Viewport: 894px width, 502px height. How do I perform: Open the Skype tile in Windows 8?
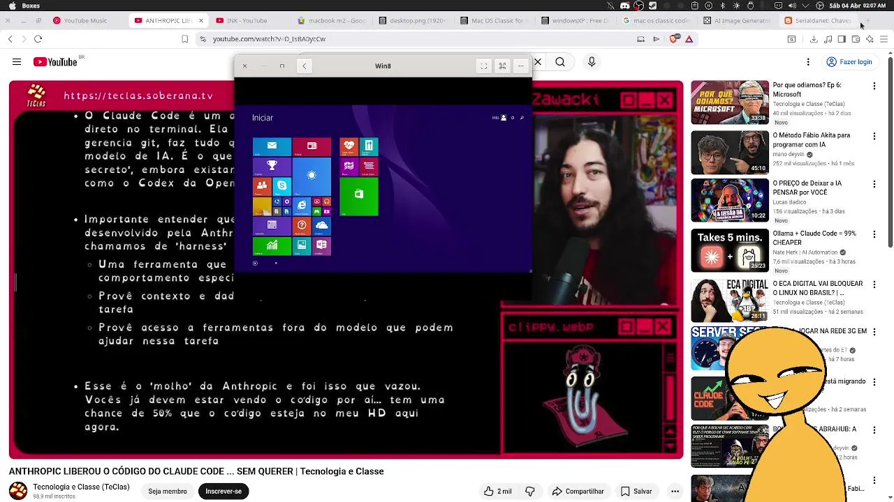281,185
